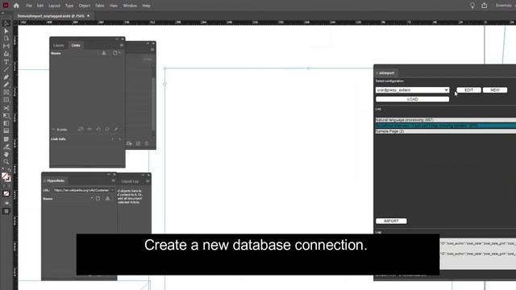
Task: Select the Hand tool
Action: pyautogui.click(x=6, y=154)
